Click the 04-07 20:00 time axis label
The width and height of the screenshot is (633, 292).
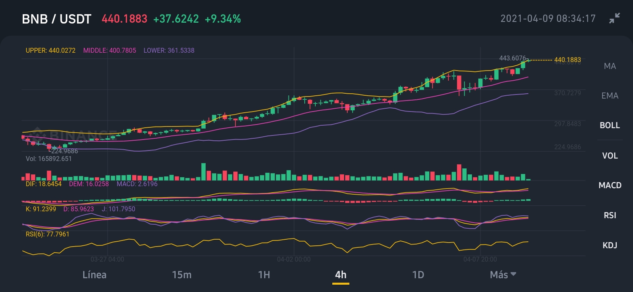coord(480,259)
